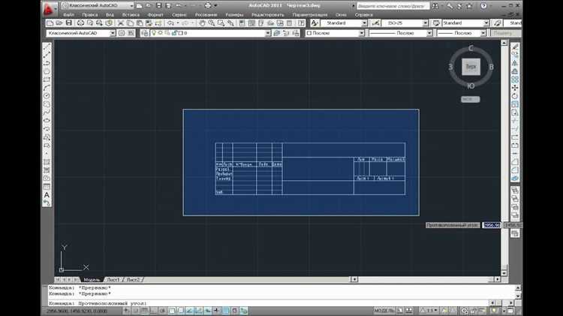563x316 pixels.
Task: Expand the layer list dropdown
Action: pyautogui.click(x=268, y=33)
